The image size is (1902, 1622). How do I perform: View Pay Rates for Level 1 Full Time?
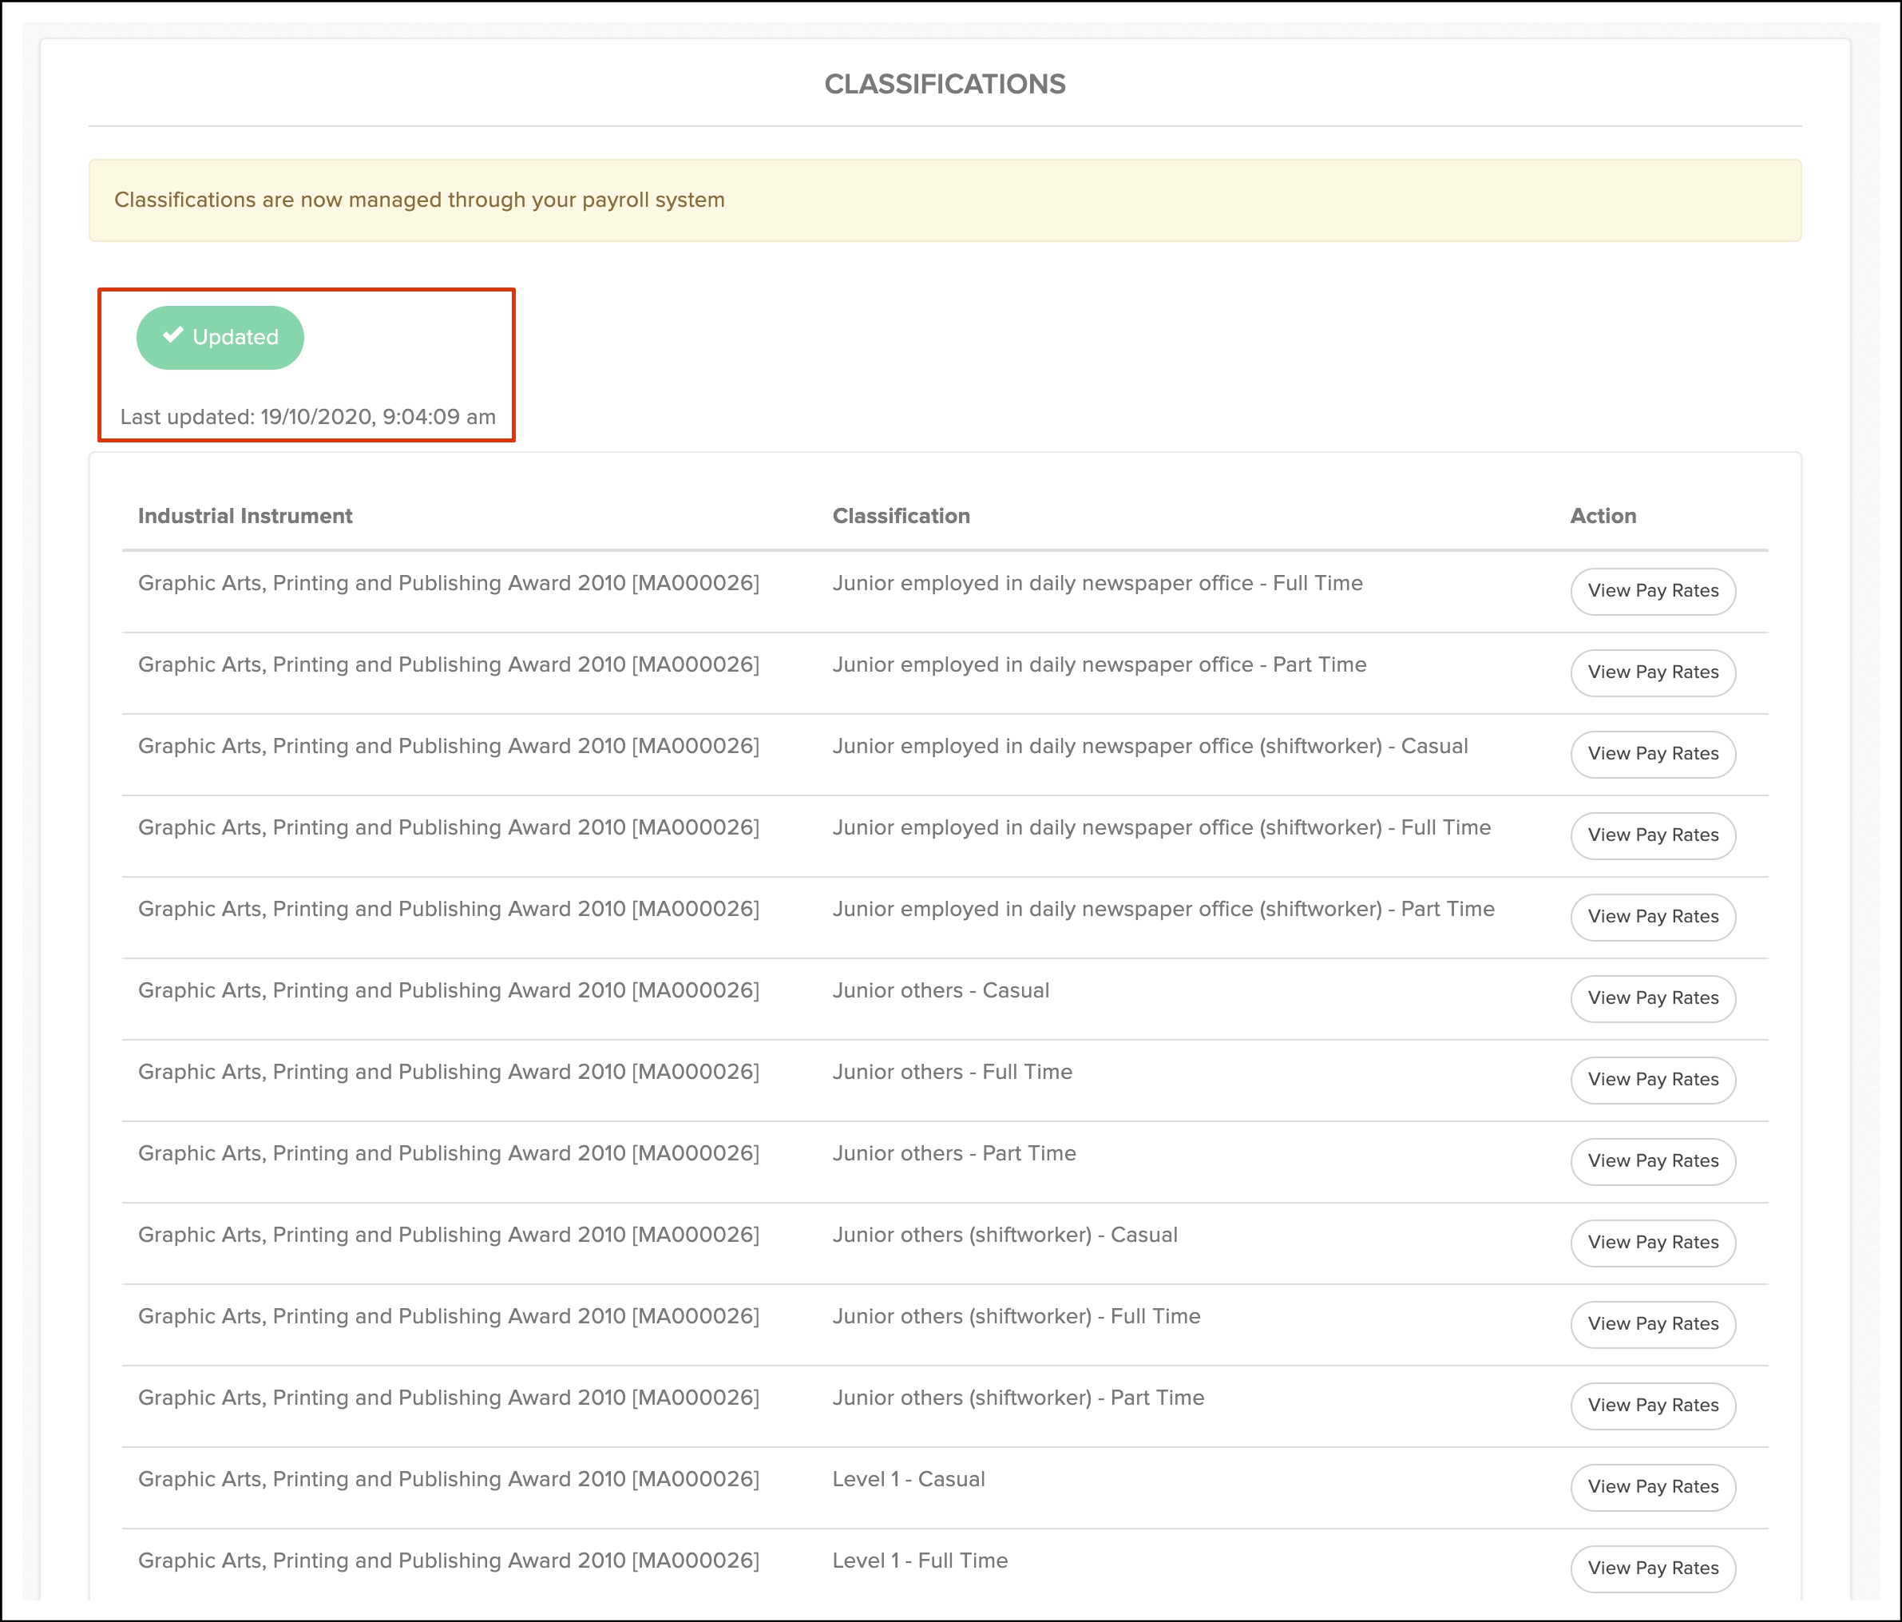click(x=1652, y=1568)
